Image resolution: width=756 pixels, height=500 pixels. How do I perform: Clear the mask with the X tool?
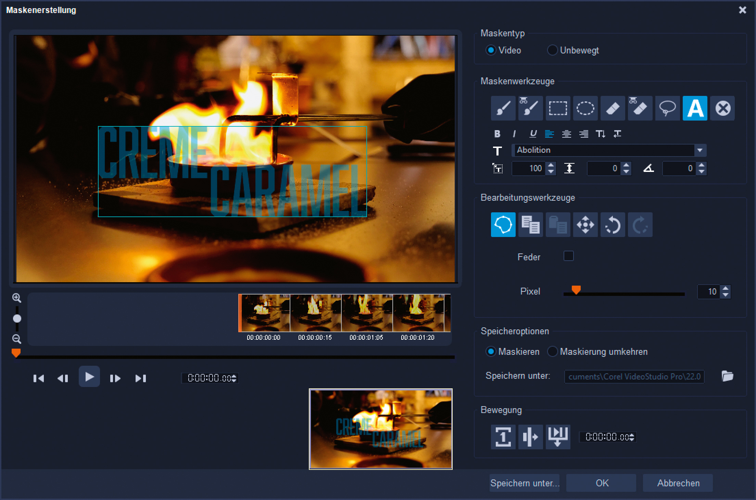722,109
